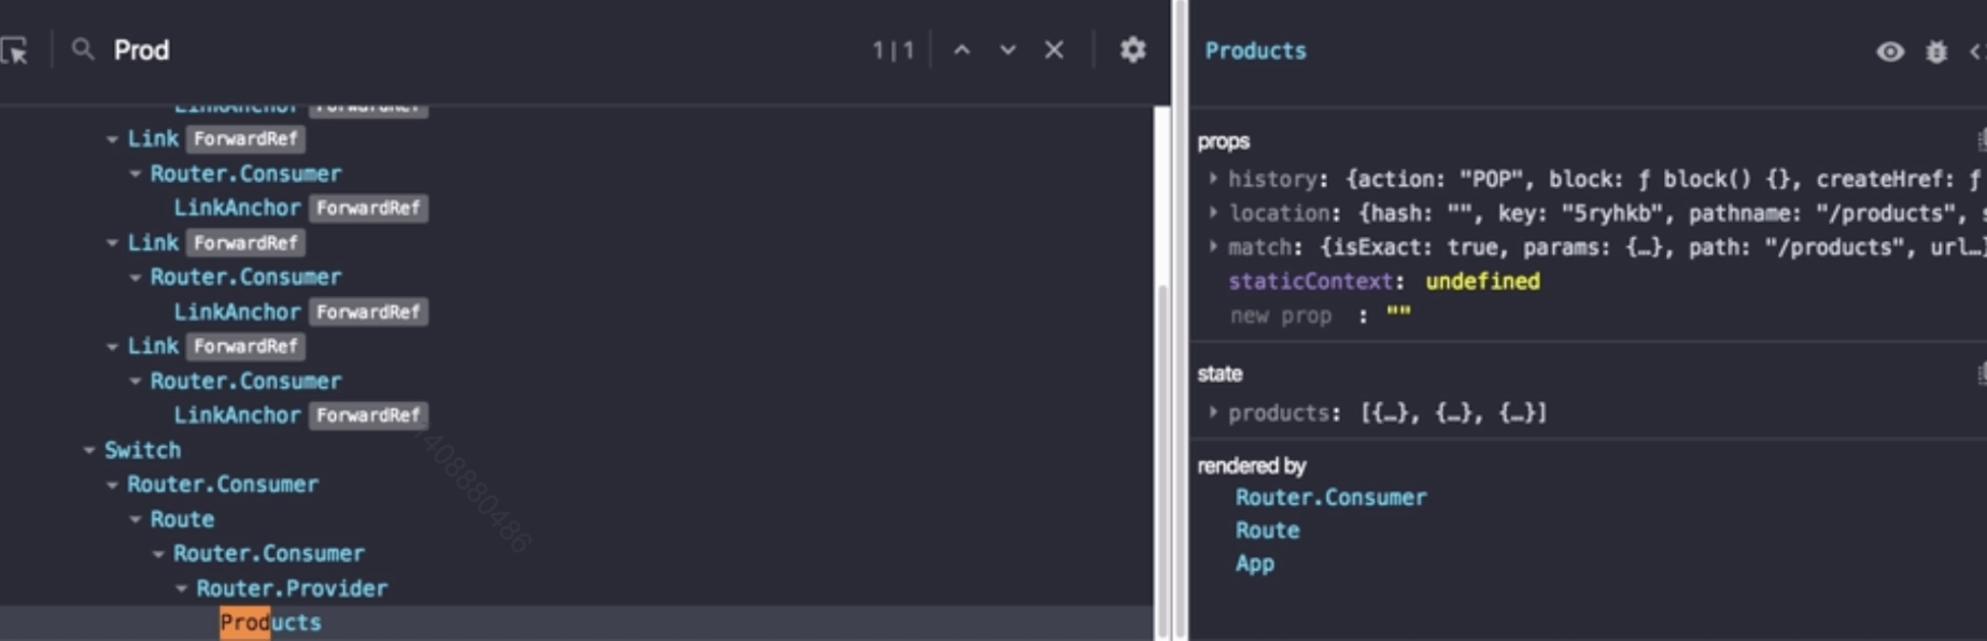Click the search magnifier icon
Screen dimensions: 1987x641
82,50
